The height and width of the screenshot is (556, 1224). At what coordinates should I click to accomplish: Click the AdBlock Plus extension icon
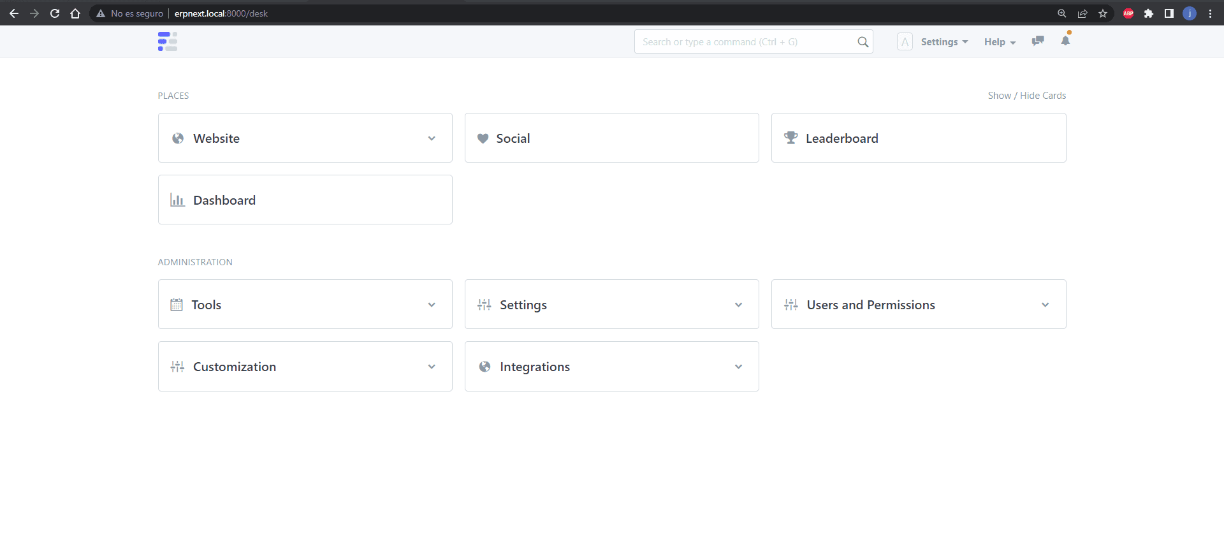[1128, 13]
